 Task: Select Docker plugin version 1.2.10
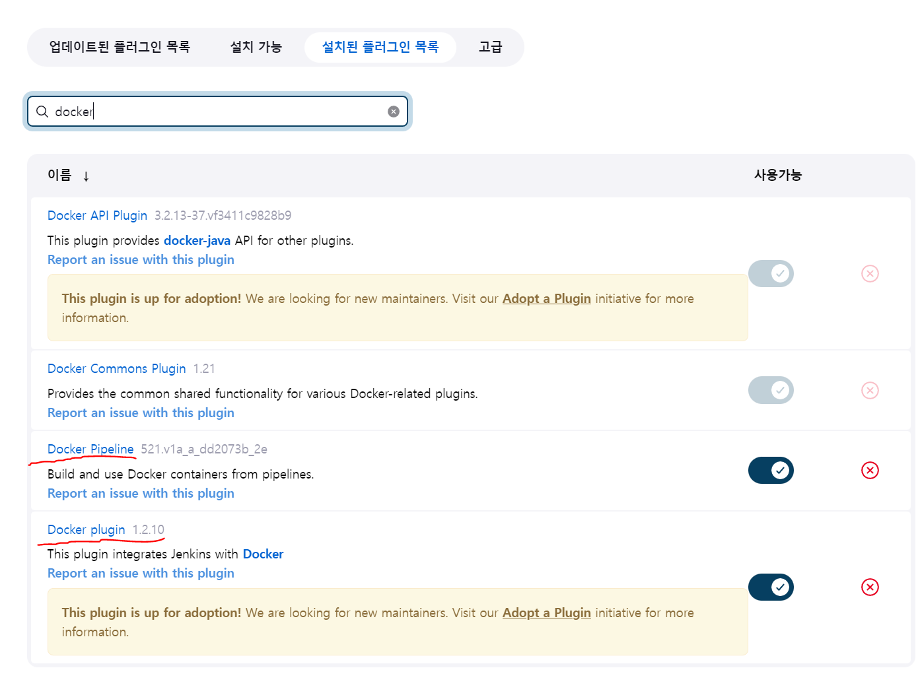148,529
